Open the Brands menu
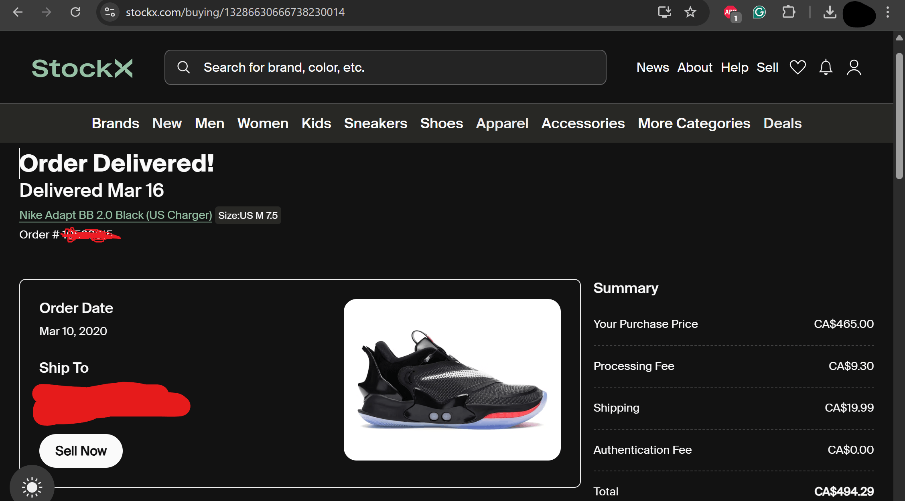The height and width of the screenshot is (501, 905). click(x=116, y=123)
